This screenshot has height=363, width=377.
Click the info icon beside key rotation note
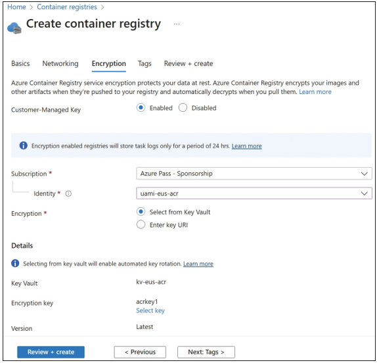[x=15, y=263]
